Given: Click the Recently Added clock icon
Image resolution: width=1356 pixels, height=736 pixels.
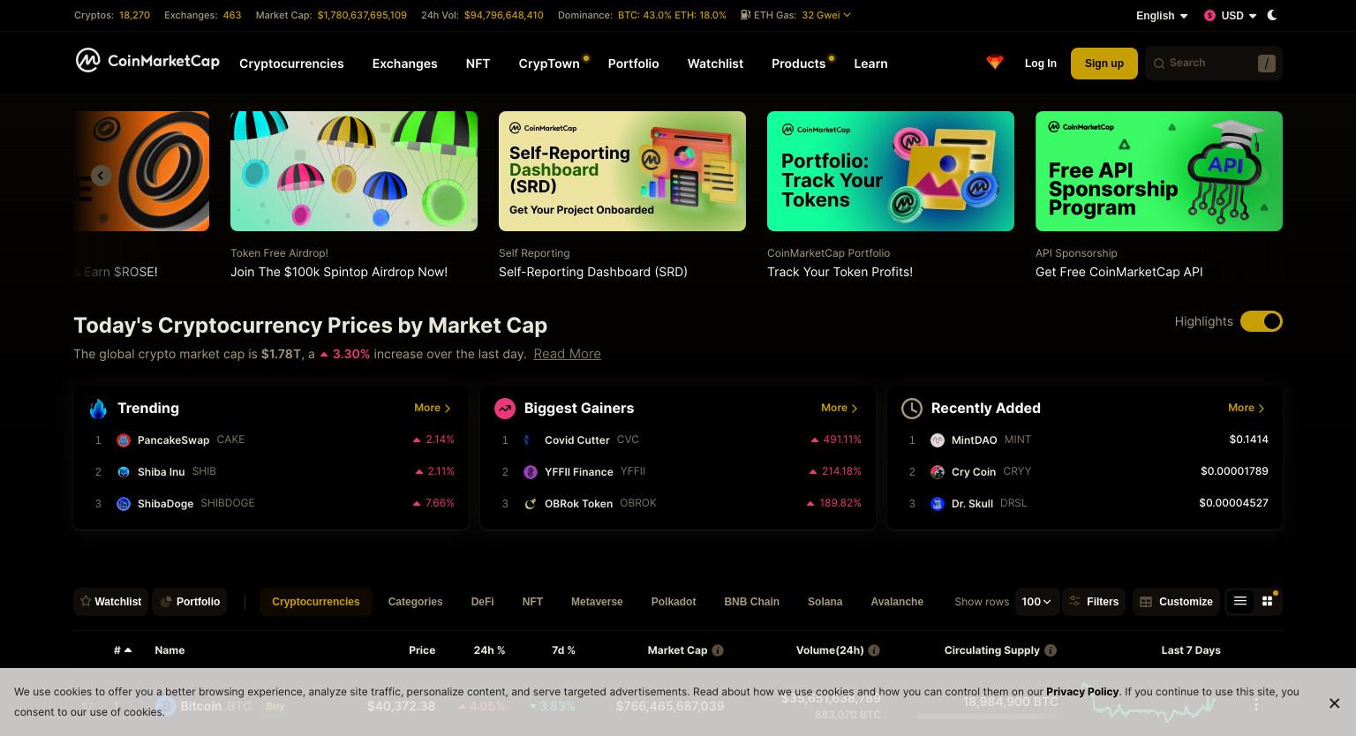Looking at the screenshot, I should point(912,409).
